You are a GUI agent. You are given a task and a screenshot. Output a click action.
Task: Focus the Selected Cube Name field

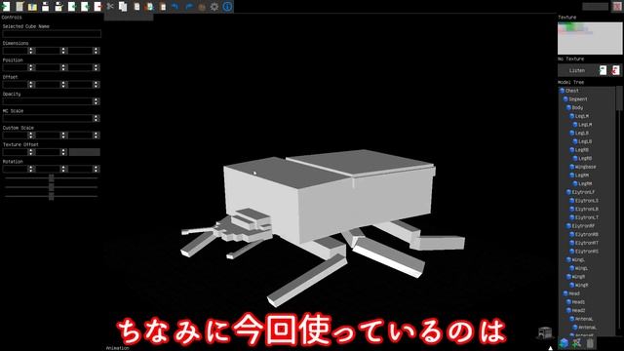point(52,34)
